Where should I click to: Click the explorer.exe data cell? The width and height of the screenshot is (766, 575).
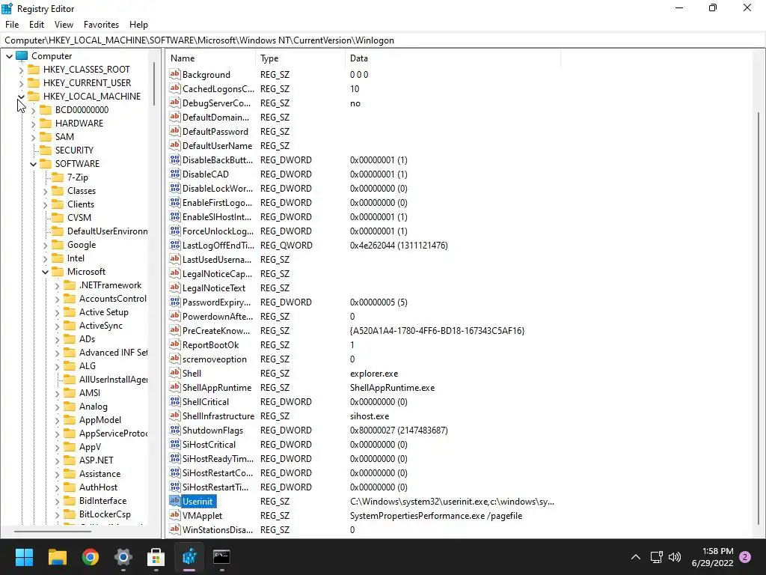(374, 374)
